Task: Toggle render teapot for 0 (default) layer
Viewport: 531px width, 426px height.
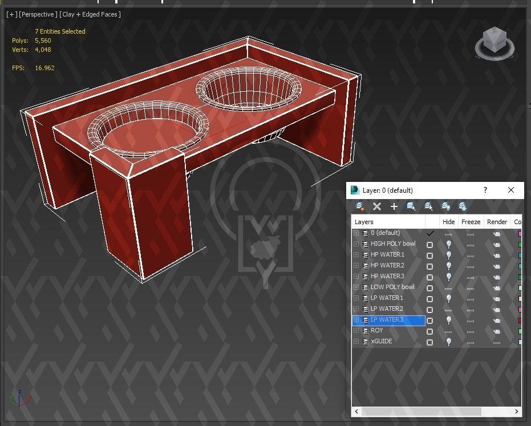Action: (497, 234)
